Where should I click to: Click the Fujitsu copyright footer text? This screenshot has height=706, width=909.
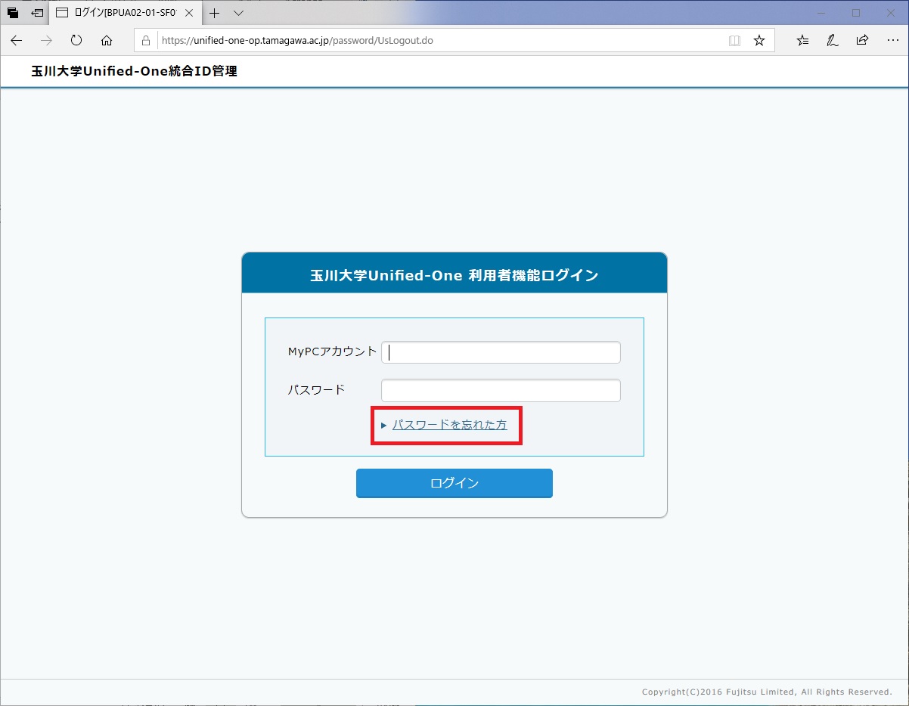pyautogui.click(x=767, y=692)
